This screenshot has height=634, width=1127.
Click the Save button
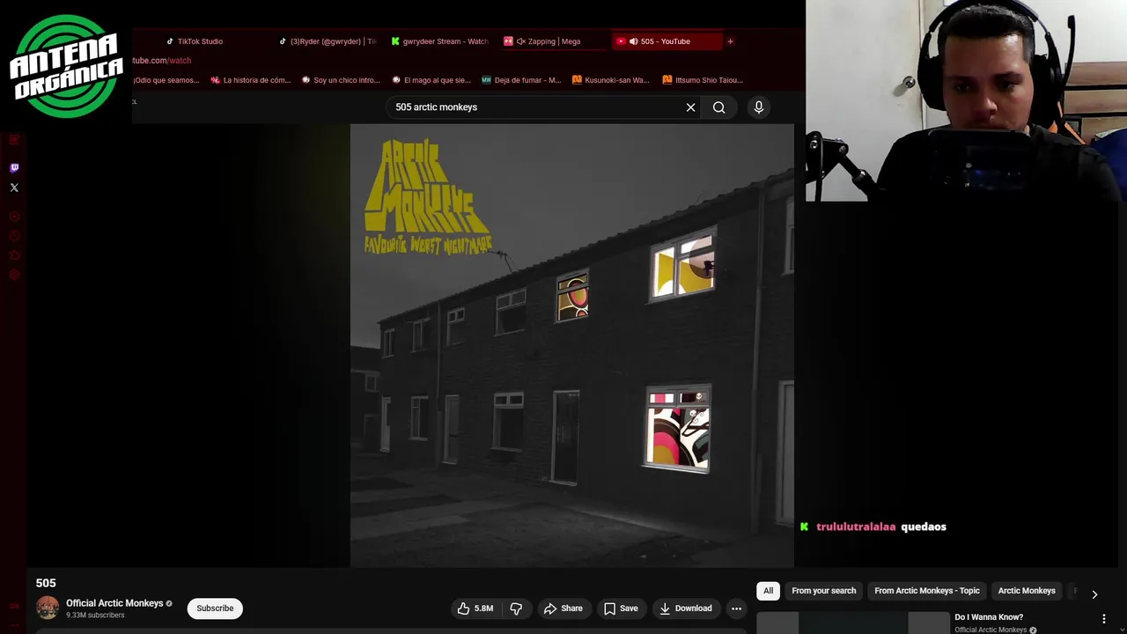(621, 608)
